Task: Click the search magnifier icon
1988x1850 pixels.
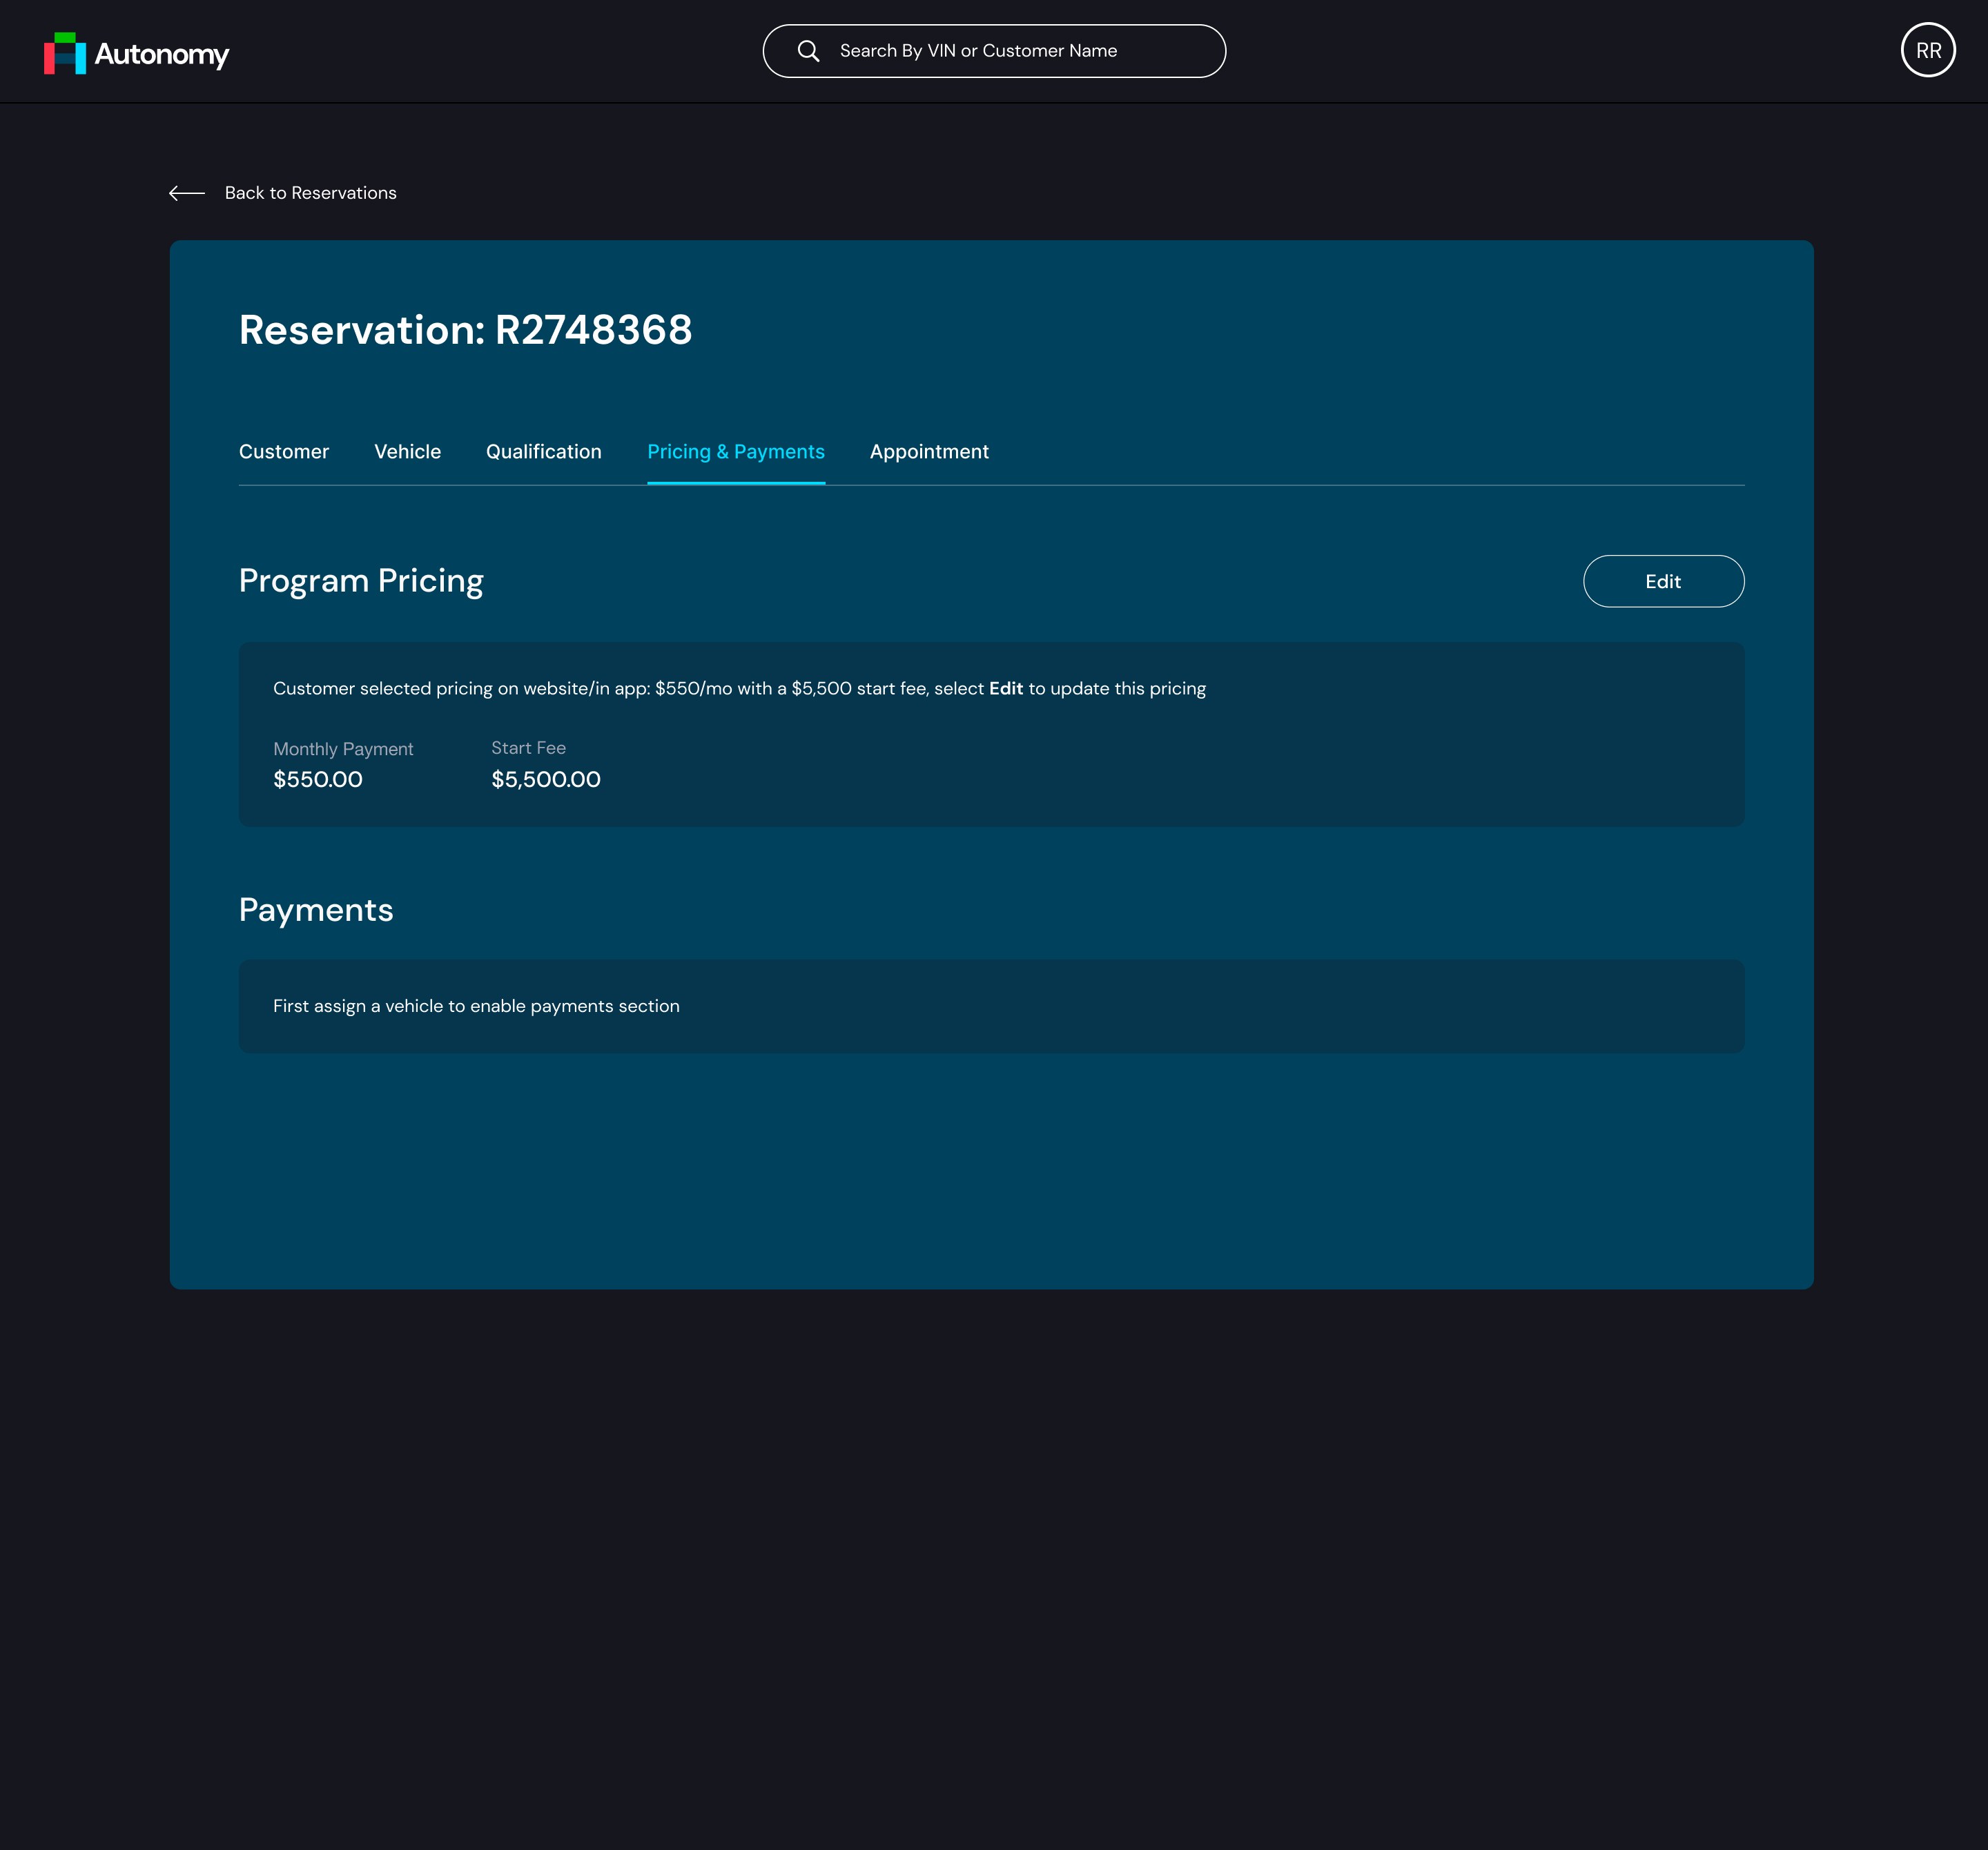Action: [x=808, y=51]
